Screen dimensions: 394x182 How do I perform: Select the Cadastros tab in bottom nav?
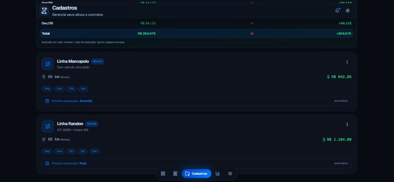point(197,174)
